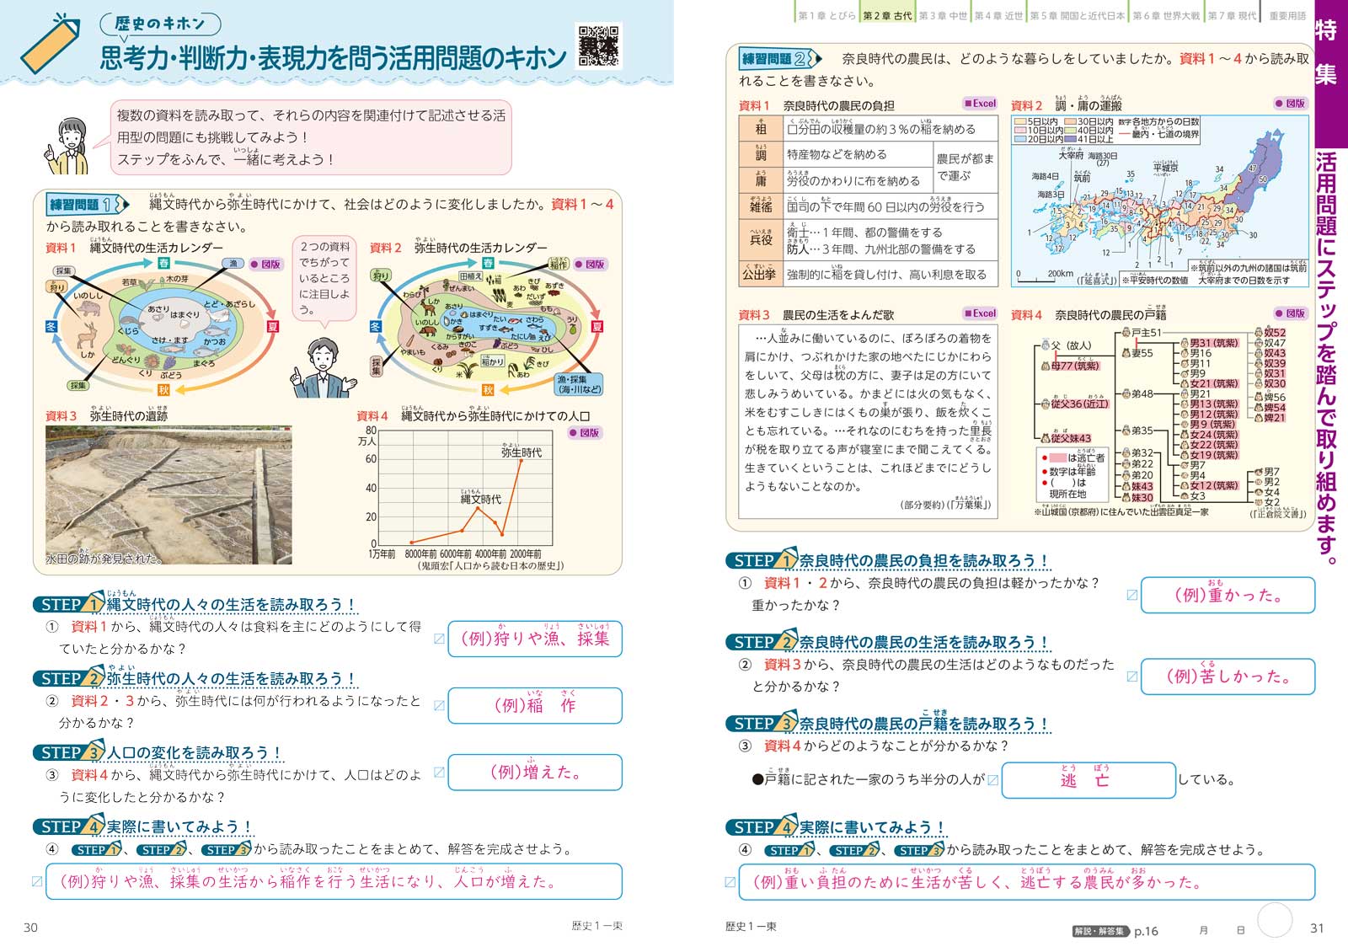Click the 弥生時代の遺跡 photo
This screenshot has height=952, width=1348.
click(x=168, y=495)
